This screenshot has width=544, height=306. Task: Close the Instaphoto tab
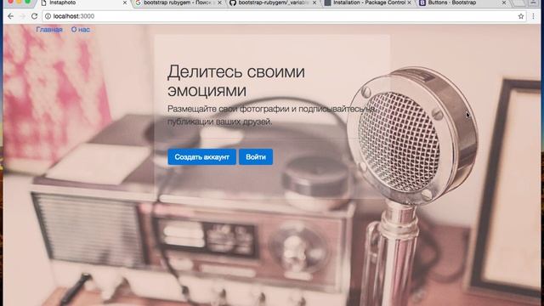125,3
